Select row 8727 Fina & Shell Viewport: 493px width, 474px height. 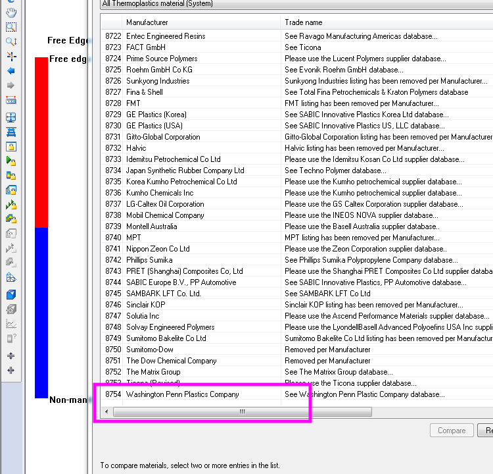tap(297, 92)
